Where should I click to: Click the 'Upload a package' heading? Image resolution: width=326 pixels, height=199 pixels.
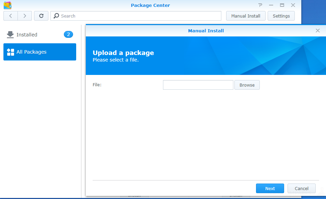click(123, 53)
